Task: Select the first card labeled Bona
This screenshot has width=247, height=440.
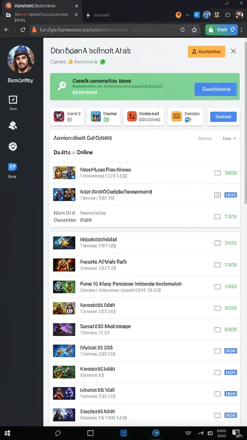Action: [66, 116]
